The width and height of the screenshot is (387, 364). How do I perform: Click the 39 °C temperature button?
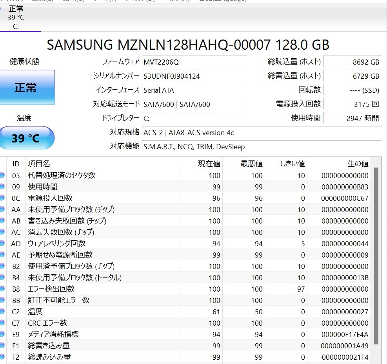pyautogui.click(x=26, y=138)
